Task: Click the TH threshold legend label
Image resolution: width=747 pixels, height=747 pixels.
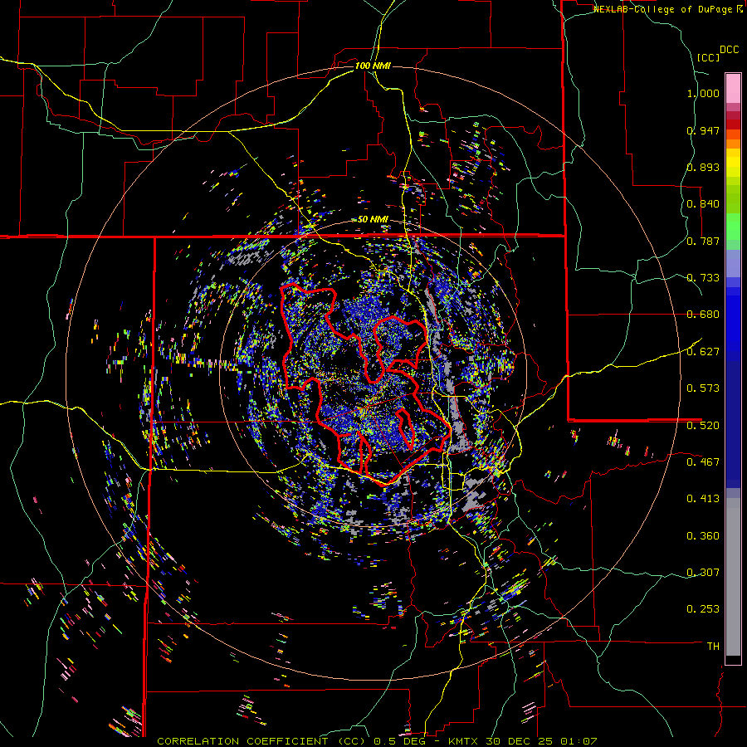Action: pyautogui.click(x=713, y=647)
